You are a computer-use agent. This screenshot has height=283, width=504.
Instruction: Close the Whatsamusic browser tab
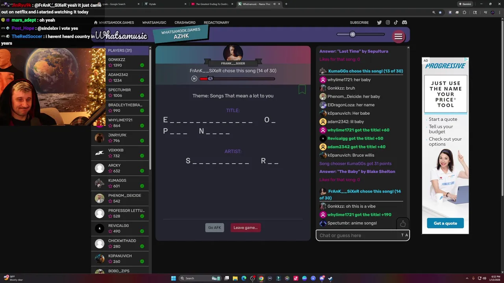click(x=279, y=4)
